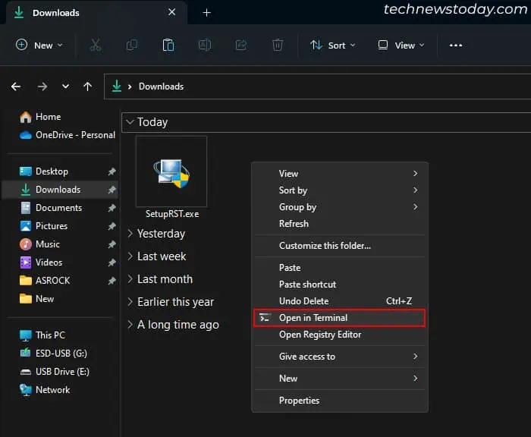Open the View dropdown in toolbar
This screenshot has width=531, height=437.
401,46
